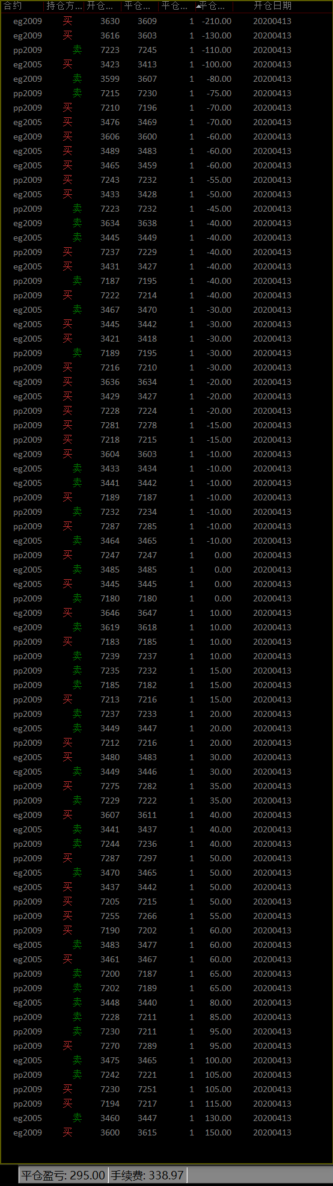Click the 买 icon in the 115.00 row
333x1186 pixels.
click(67, 1104)
